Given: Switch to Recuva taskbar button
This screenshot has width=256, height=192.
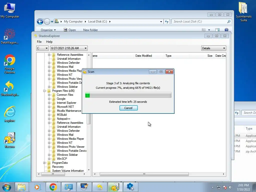Looking at the screenshot, I should [115, 187].
